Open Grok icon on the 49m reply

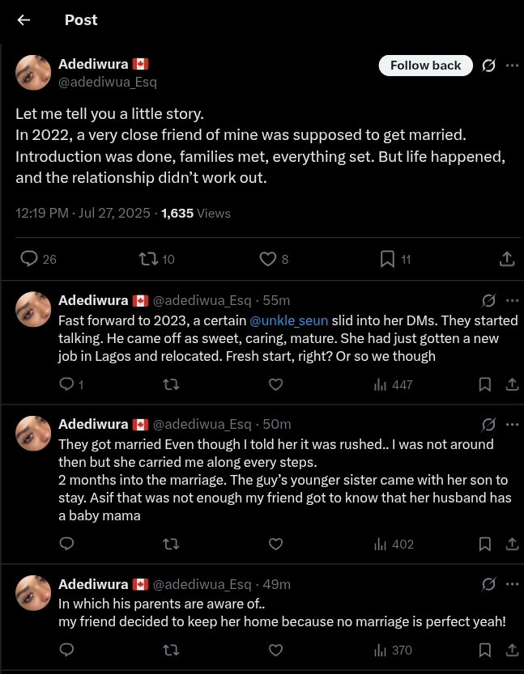pyautogui.click(x=488, y=584)
